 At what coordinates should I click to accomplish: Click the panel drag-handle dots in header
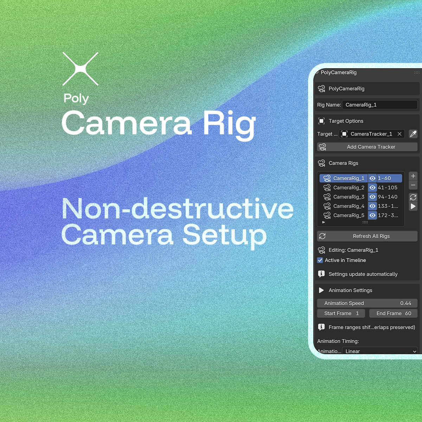[x=417, y=73]
